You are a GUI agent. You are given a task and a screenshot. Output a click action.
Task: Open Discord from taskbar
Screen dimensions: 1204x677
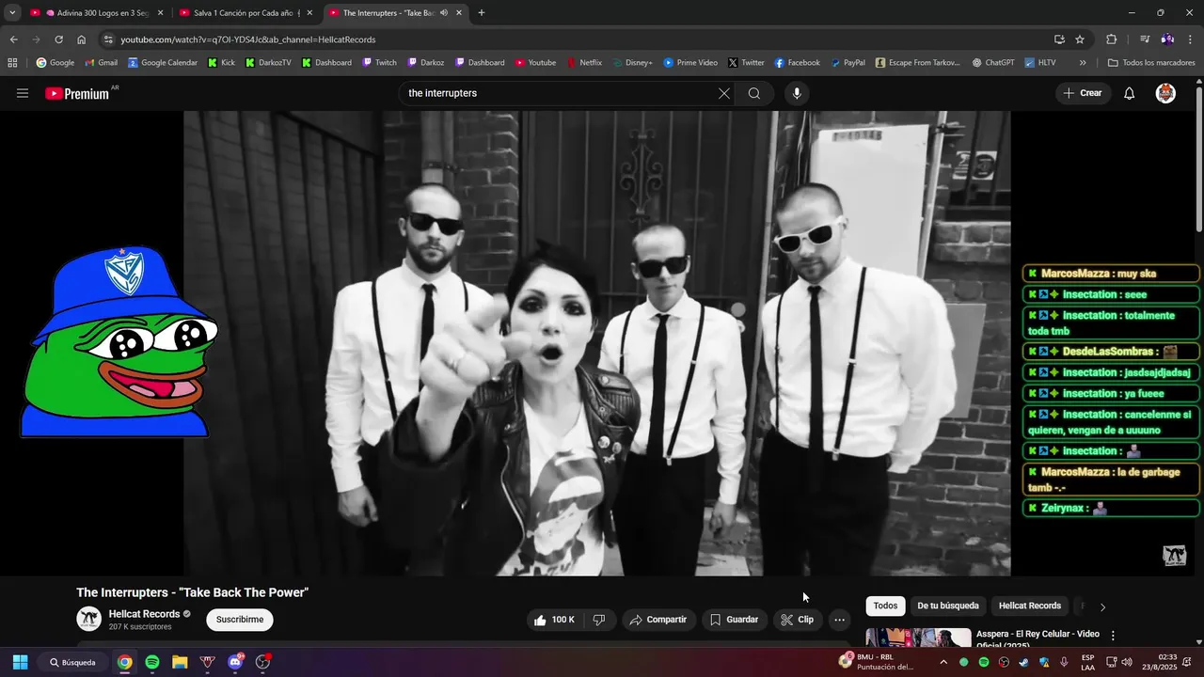(235, 662)
